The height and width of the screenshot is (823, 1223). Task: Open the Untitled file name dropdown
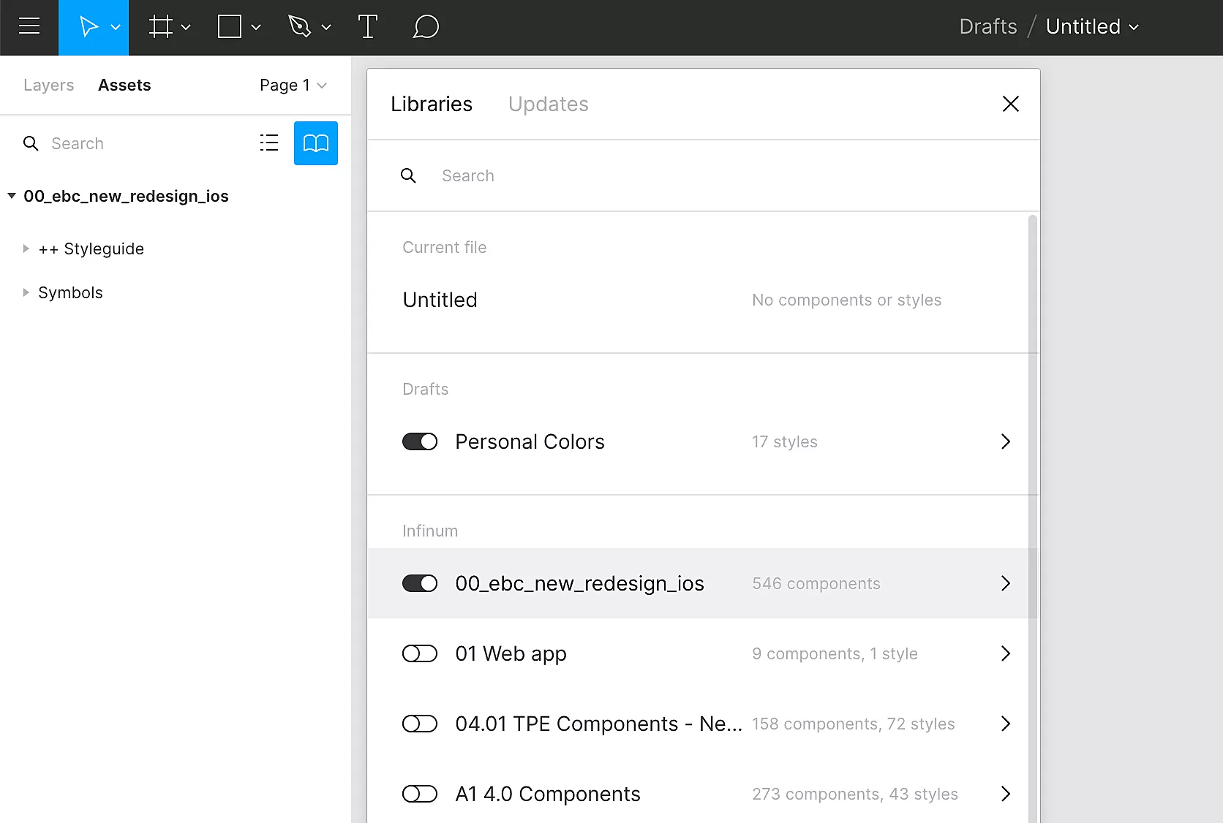(x=1092, y=27)
